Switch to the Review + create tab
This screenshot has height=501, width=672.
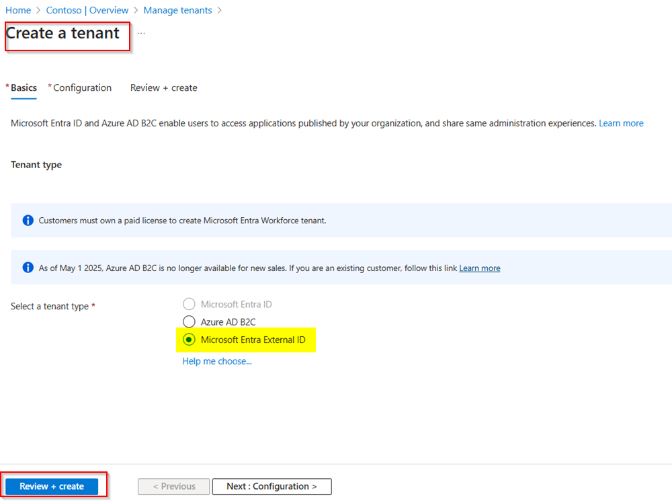tap(163, 87)
